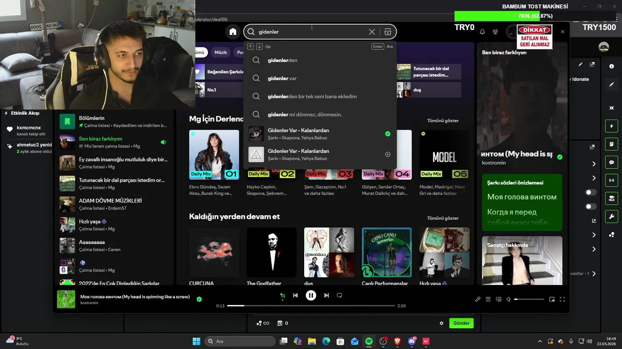Click the lightning bolt icon in dashboard sidebar
This screenshot has height=349, width=622.
(611, 127)
